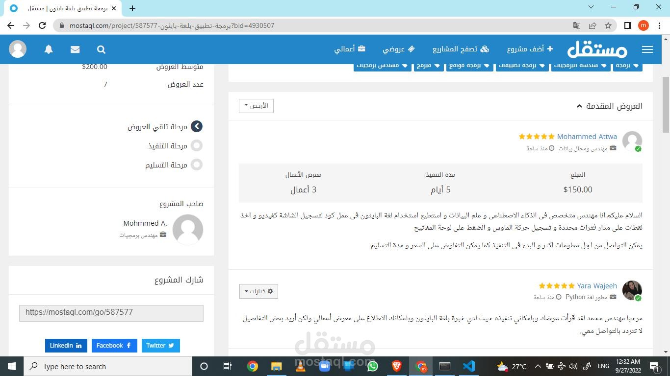Viewport: 670px width, 376px height.
Task: Open the Chrome three-dot menu
Action: click(659, 25)
